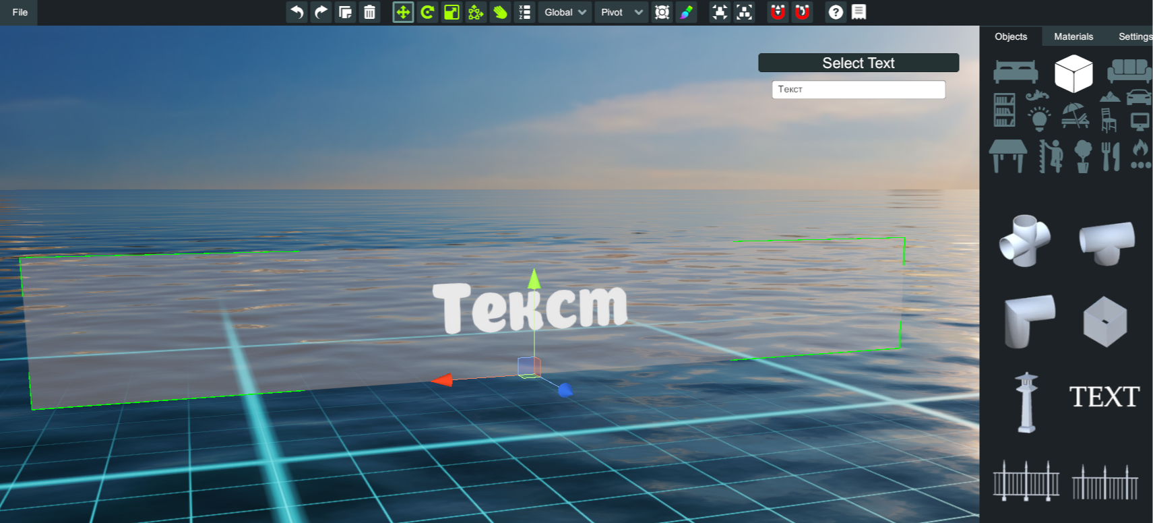
Task: Switch to the Objects tab
Action: [x=1011, y=36]
